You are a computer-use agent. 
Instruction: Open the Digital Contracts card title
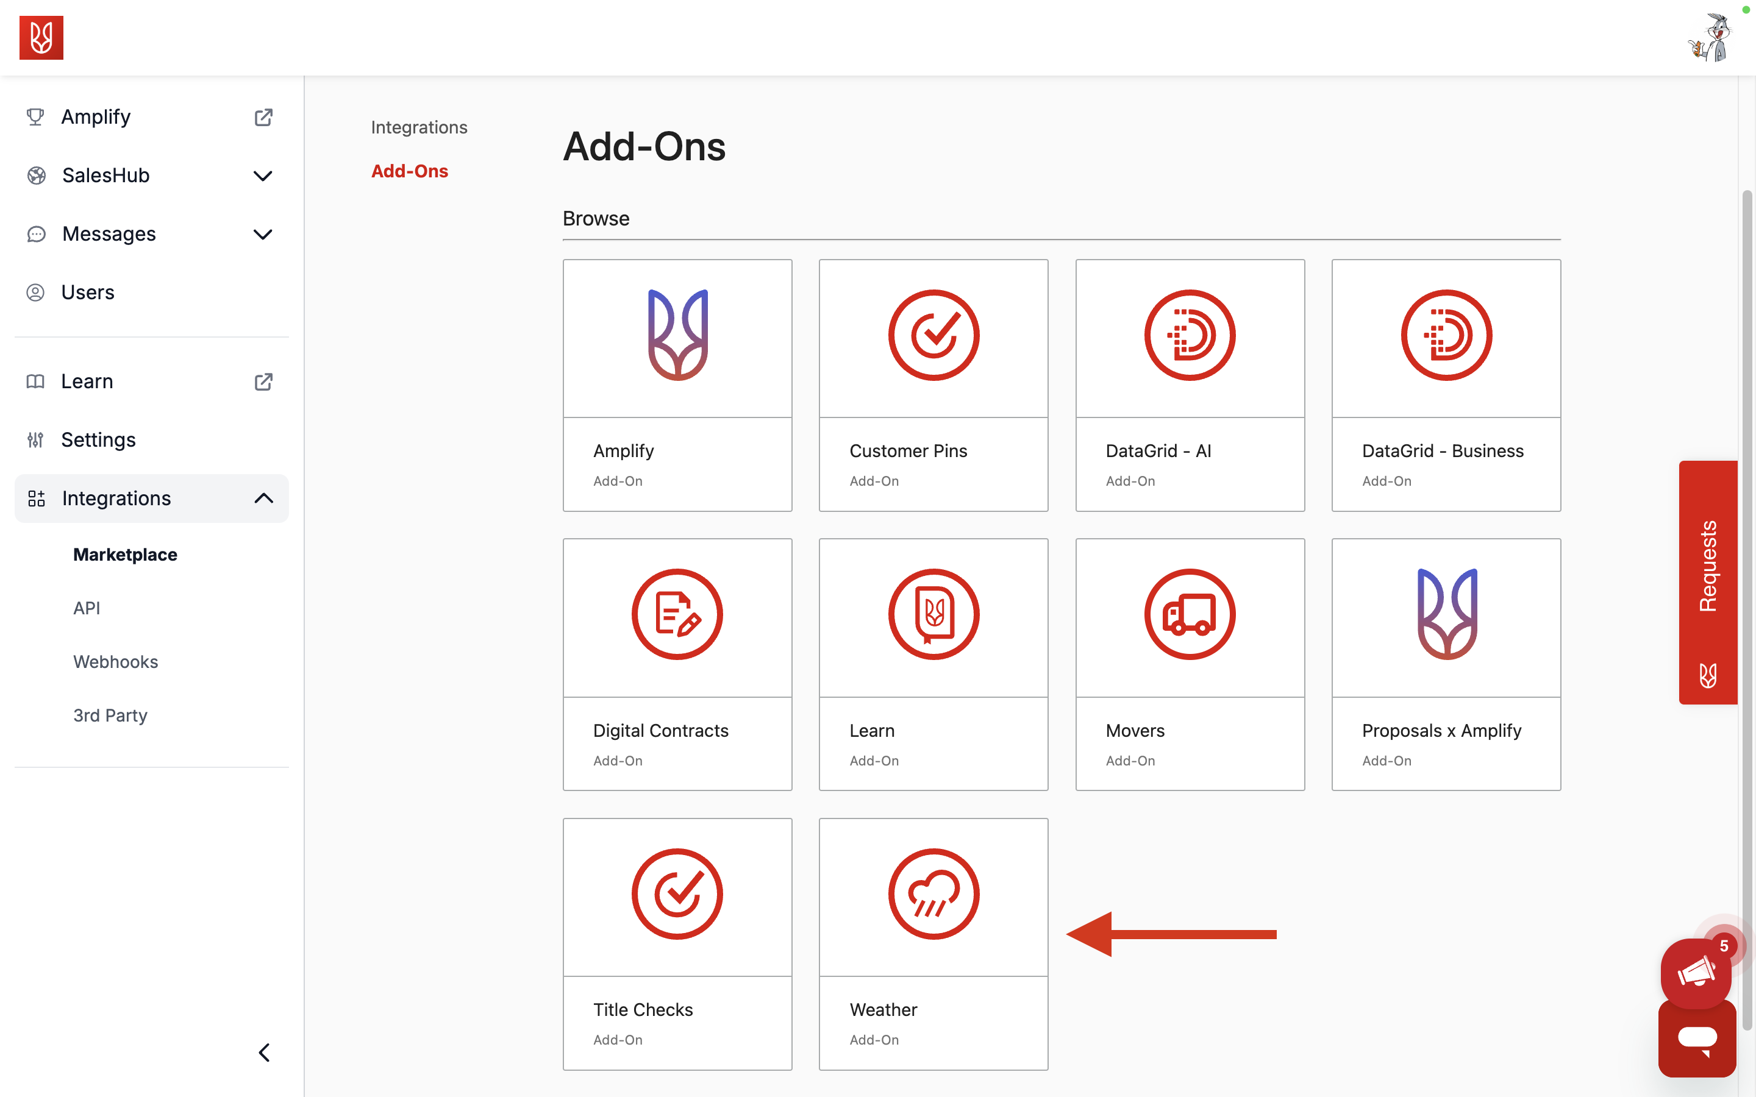pyautogui.click(x=660, y=731)
